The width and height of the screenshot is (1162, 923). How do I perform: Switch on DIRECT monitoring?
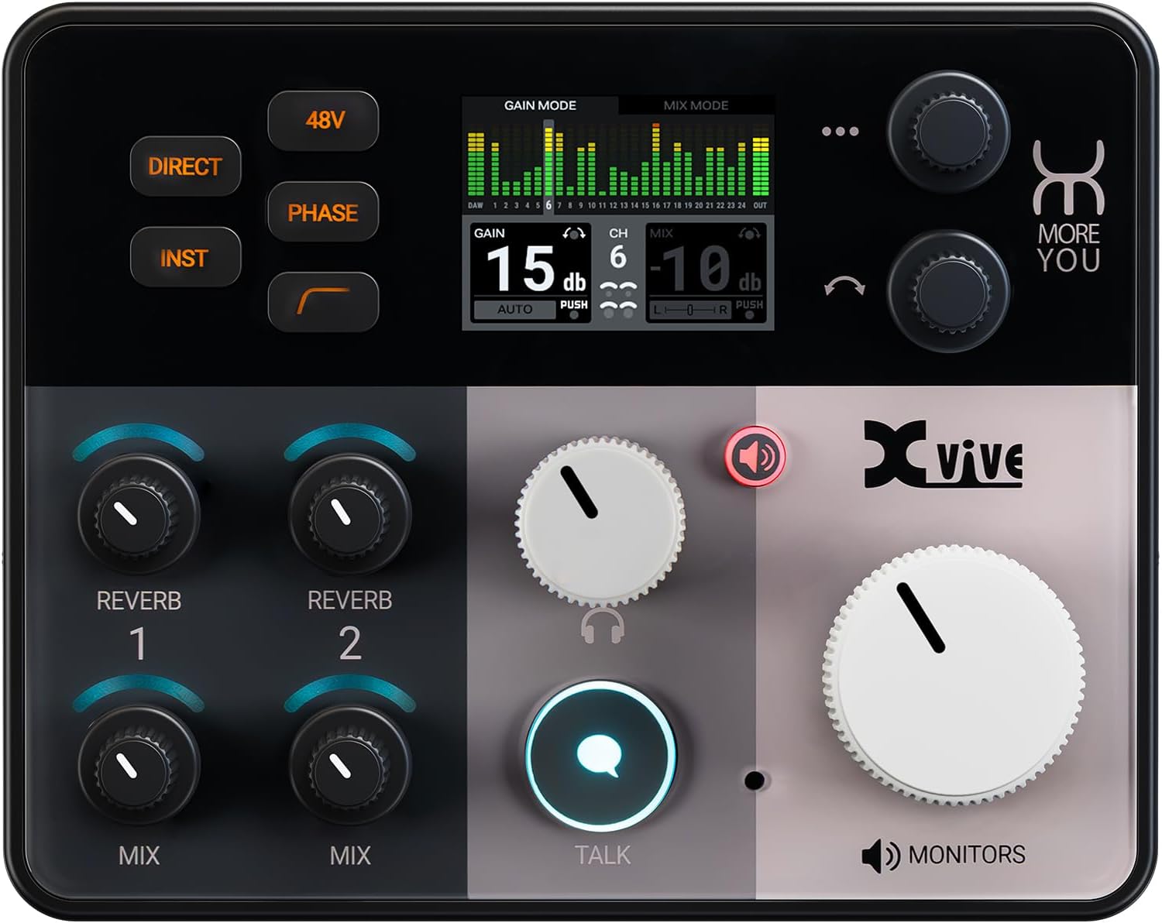(186, 165)
